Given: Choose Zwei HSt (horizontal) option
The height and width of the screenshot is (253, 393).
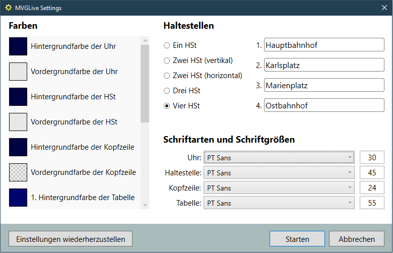Looking at the screenshot, I should [167, 76].
